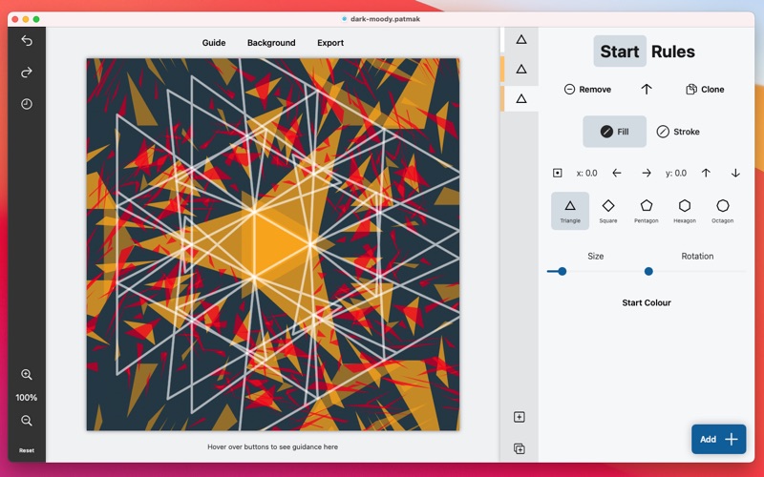
Task: Click the duplicate shapes icon at panel bottom
Action: coord(520,448)
